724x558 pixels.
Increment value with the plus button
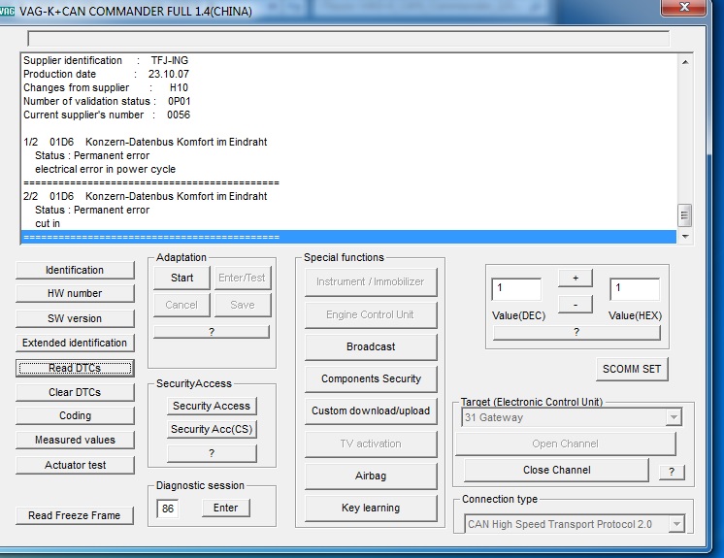click(575, 279)
